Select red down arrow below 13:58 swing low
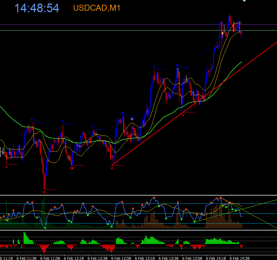The height and width of the screenshot is (260, 277). 183,115
